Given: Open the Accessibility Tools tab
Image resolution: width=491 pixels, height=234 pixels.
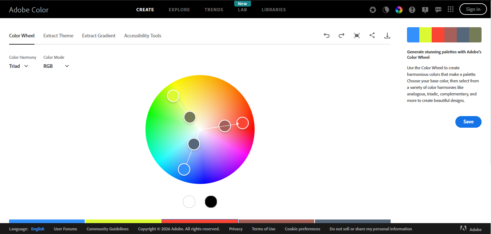Looking at the screenshot, I should 143,36.
